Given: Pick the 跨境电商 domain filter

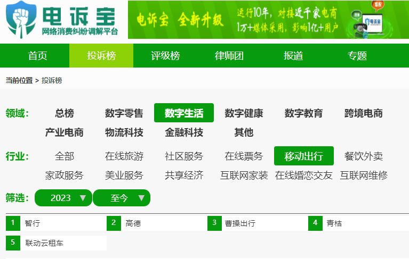Looking at the screenshot, I should coord(363,113).
